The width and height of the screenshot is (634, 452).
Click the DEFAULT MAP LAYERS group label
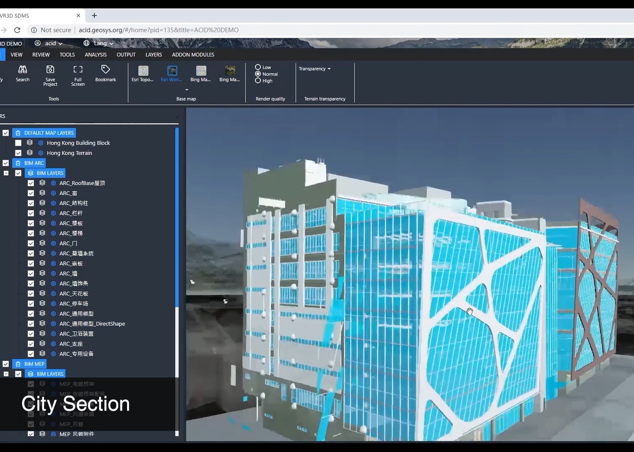click(x=49, y=133)
